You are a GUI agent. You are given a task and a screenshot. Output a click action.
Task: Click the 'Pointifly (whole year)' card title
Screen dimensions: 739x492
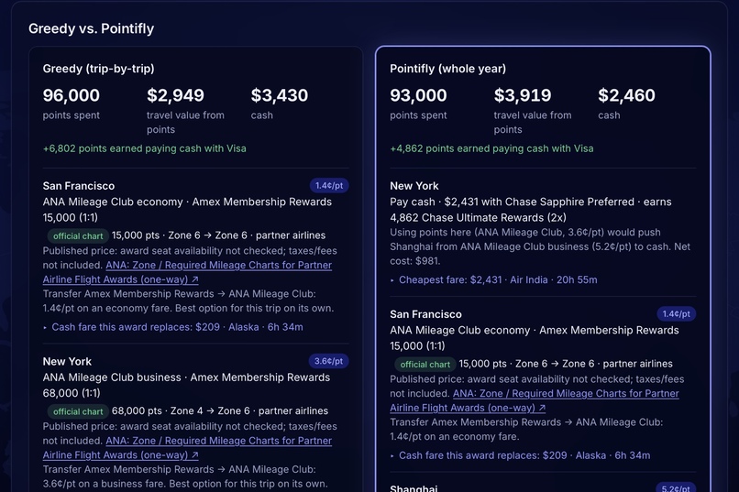pyautogui.click(x=447, y=69)
